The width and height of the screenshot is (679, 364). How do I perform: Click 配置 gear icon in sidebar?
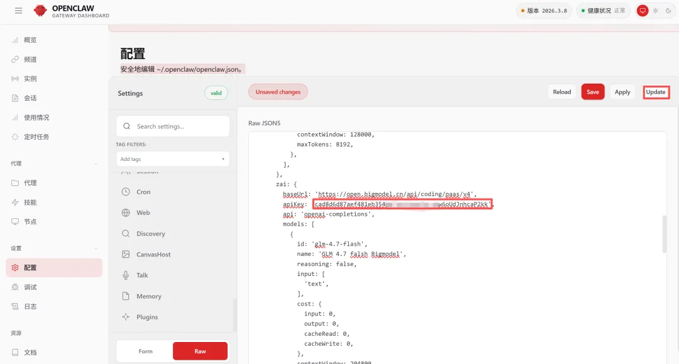(x=14, y=267)
